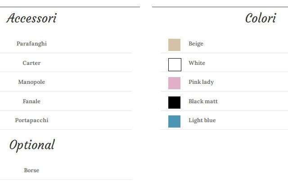288x183 pixels.
Task: Select the Pink lady text label
Action: click(x=201, y=82)
